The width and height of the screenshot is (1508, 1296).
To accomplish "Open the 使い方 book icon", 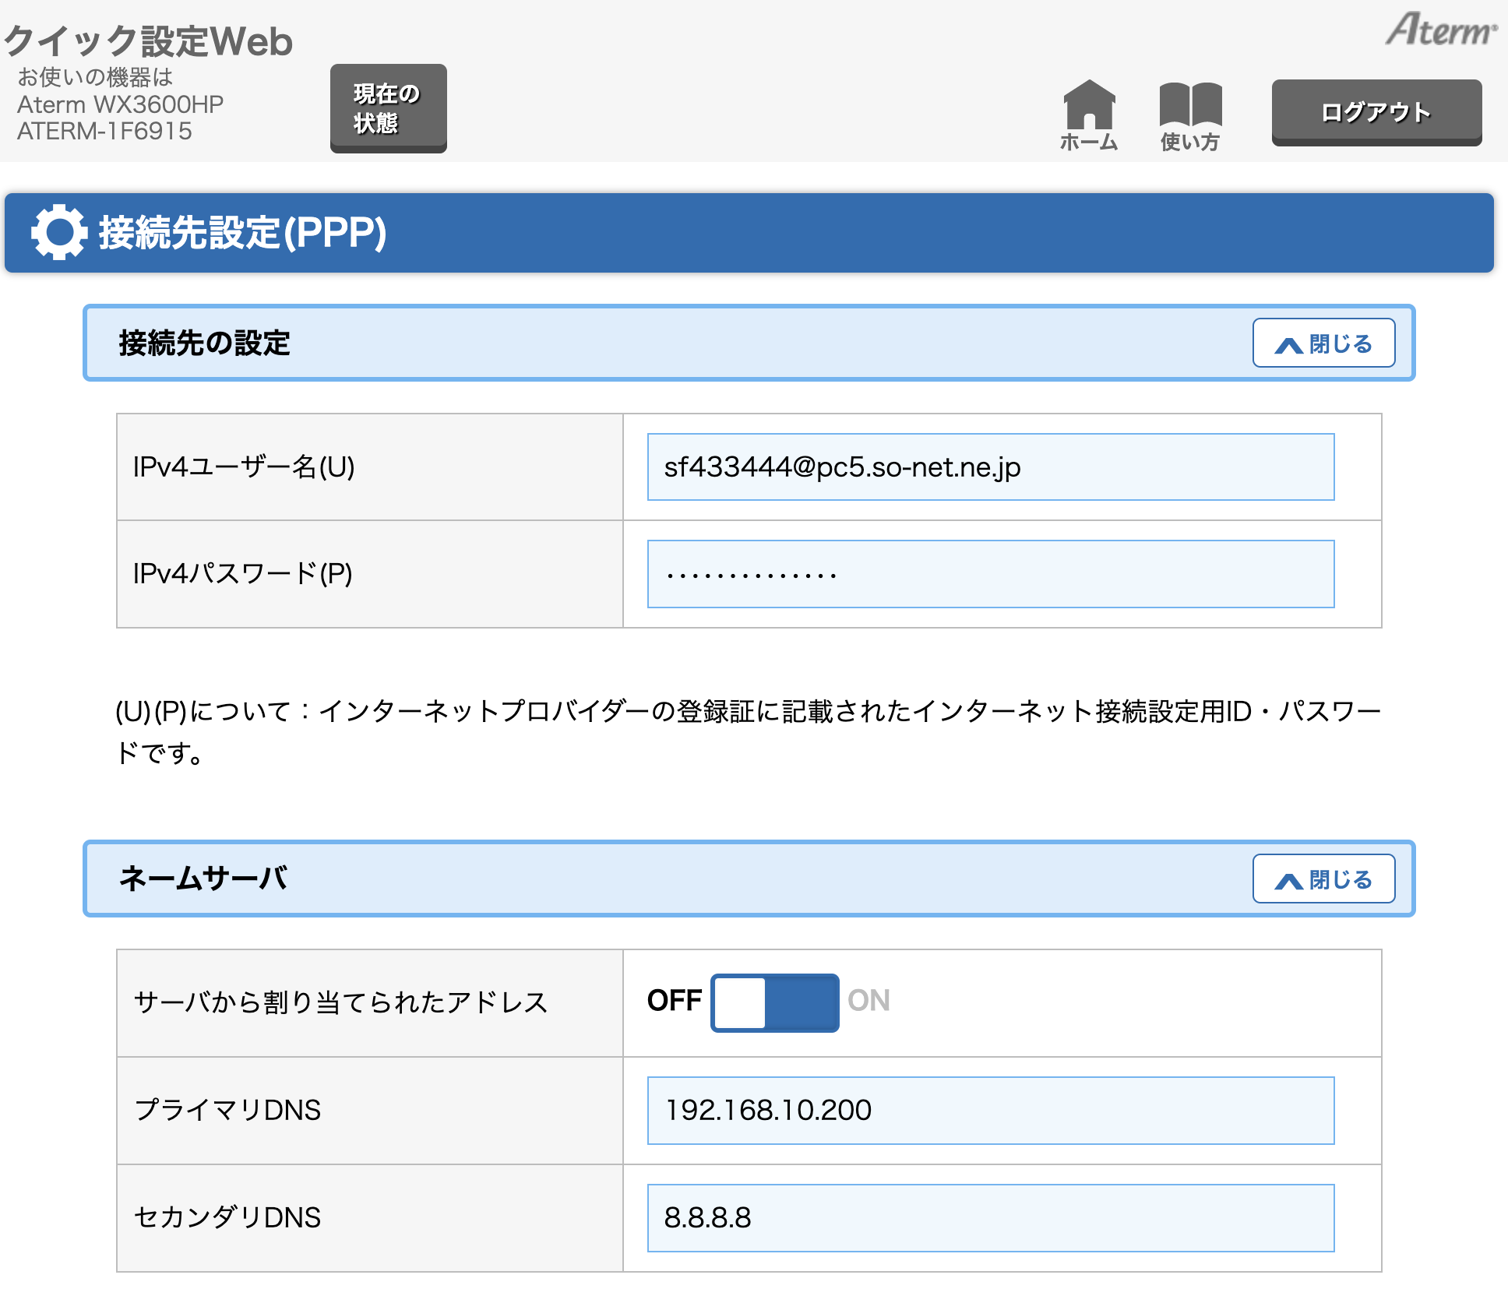I will click(x=1189, y=105).
